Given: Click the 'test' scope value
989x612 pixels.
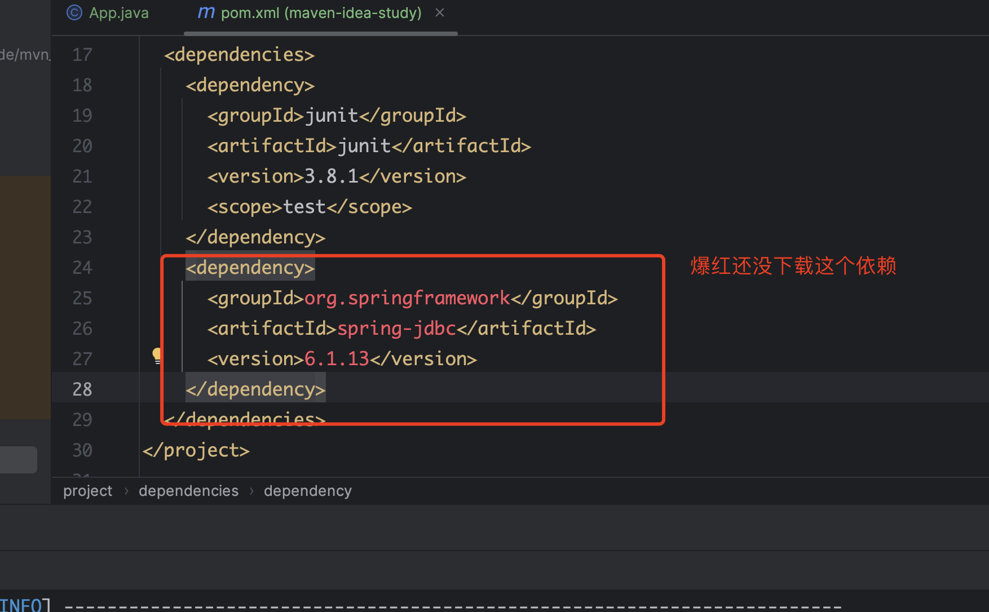Looking at the screenshot, I should (x=304, y=207).
